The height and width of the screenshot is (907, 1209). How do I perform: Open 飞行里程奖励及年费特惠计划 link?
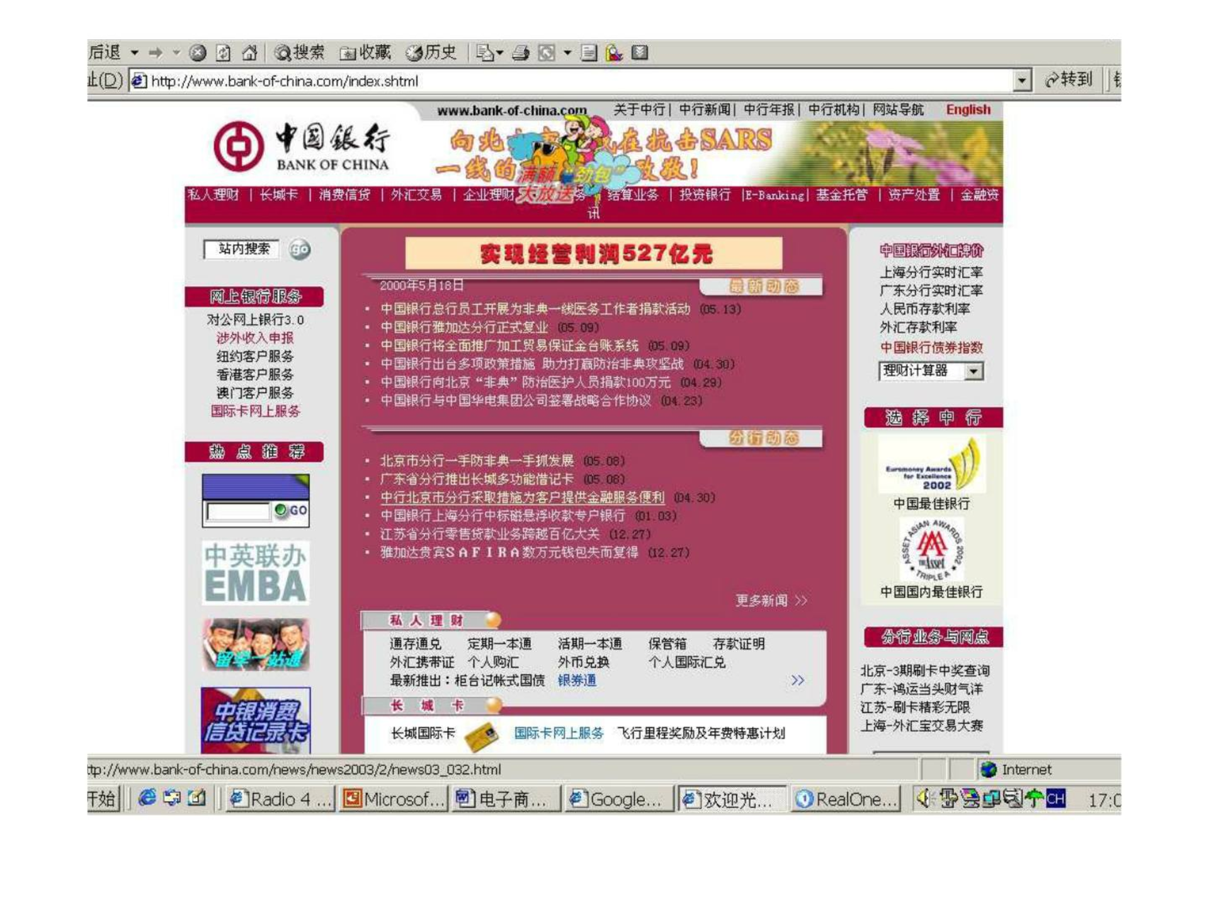701,733
